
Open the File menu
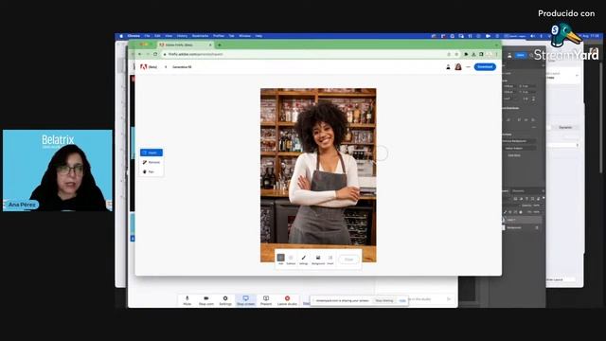click(x=147, y=36)
